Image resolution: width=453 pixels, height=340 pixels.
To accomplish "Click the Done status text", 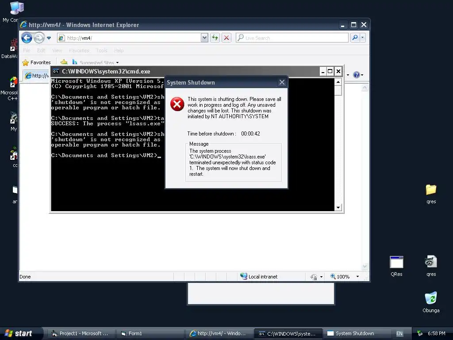I will pos(25,277).
